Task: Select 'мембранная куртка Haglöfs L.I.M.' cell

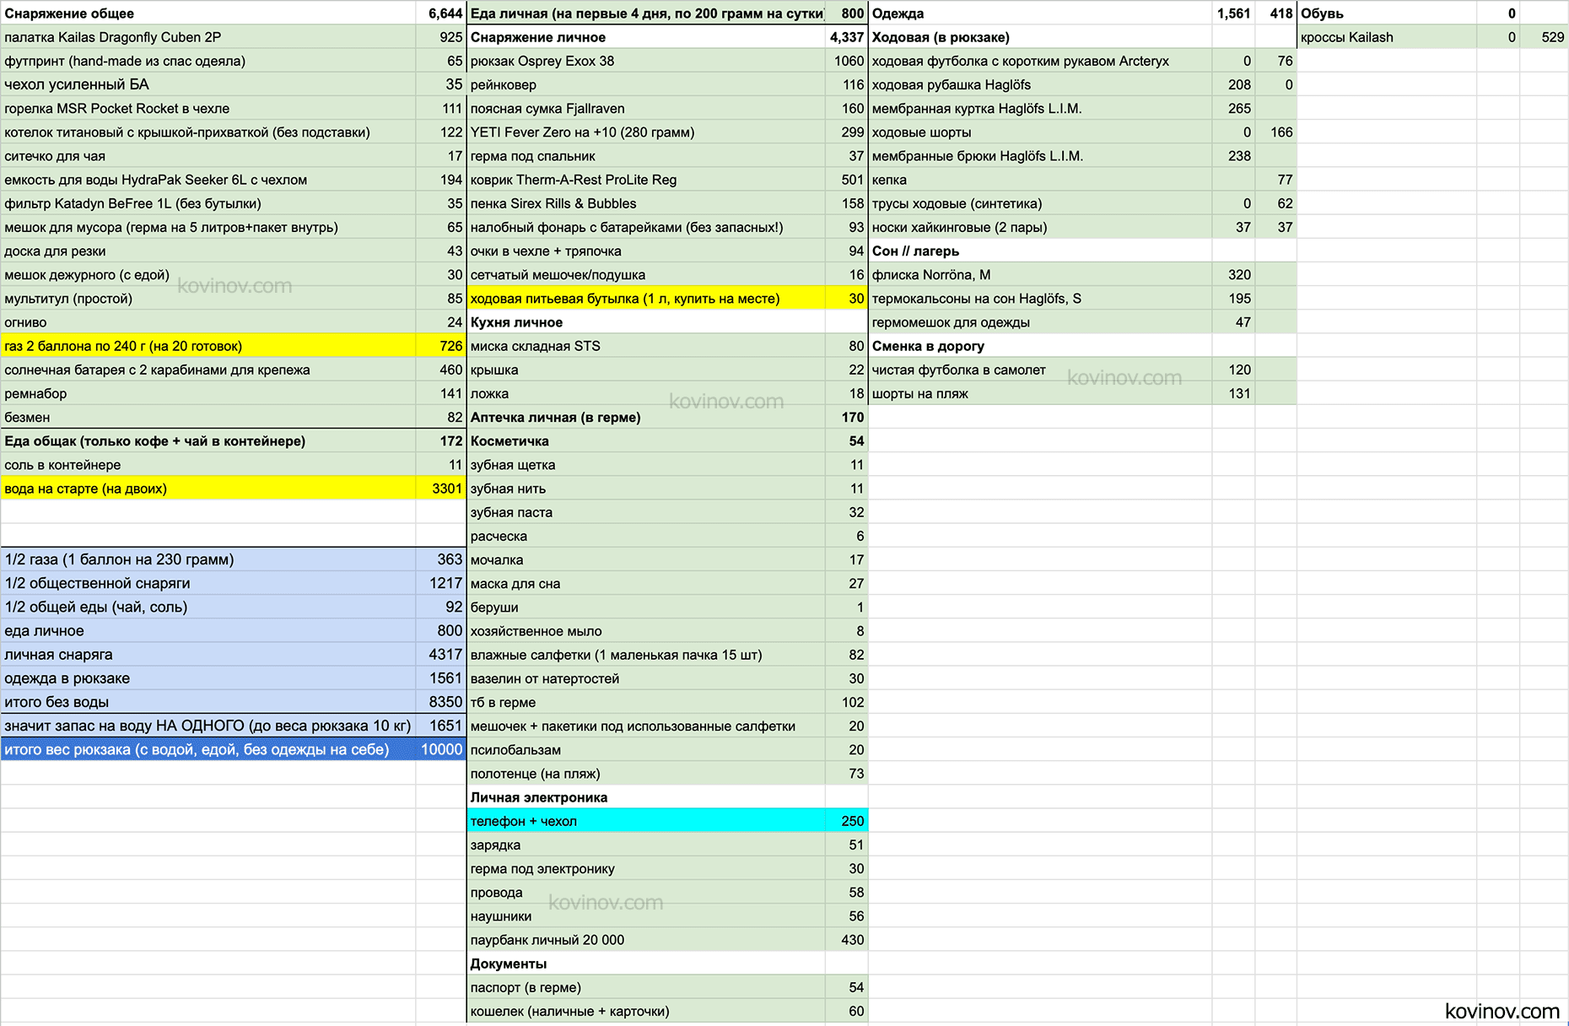Action: tap(1041, 108)
